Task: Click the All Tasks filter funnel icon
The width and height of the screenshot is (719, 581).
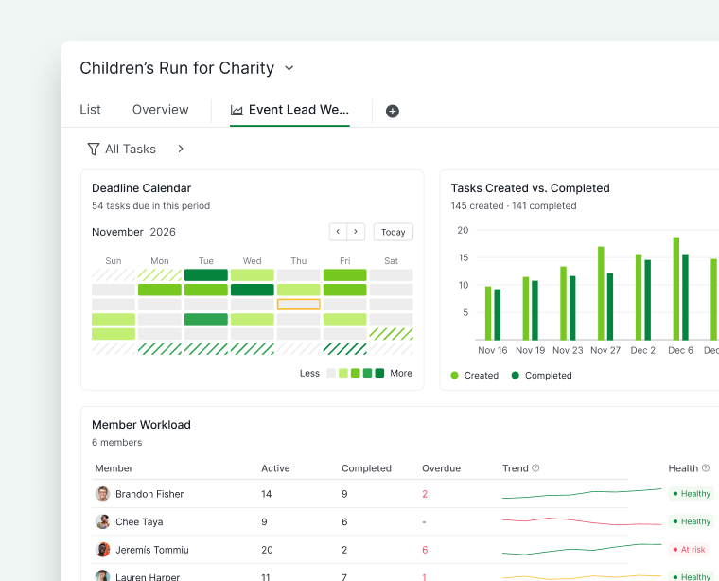Action: click(x=93, y=149)
